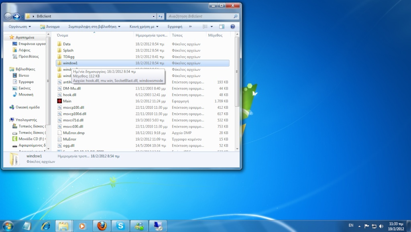Image resolution: width=411 pixels, height=232 pixels.
Task: Go back using the Back arrow button
Action: [x=8, y=16]
